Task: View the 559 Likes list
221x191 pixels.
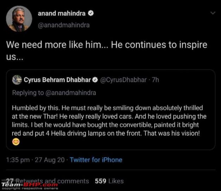Action: point(109,181)
